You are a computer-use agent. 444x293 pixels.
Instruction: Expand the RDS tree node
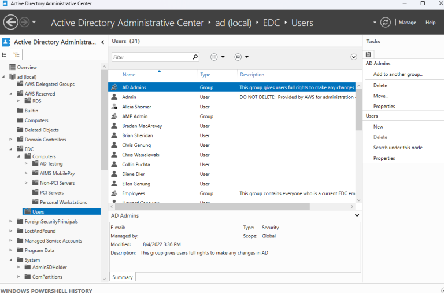[18, 101]
